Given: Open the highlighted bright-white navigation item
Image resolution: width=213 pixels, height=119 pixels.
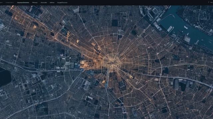Looking at the screenshot, I should point(23,2).
